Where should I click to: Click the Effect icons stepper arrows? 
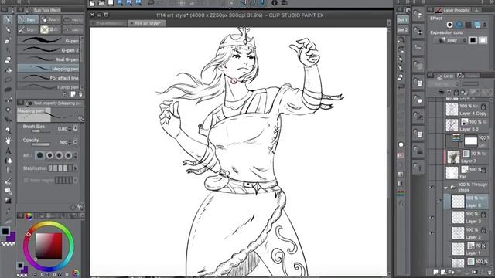[x=485, y=25]
